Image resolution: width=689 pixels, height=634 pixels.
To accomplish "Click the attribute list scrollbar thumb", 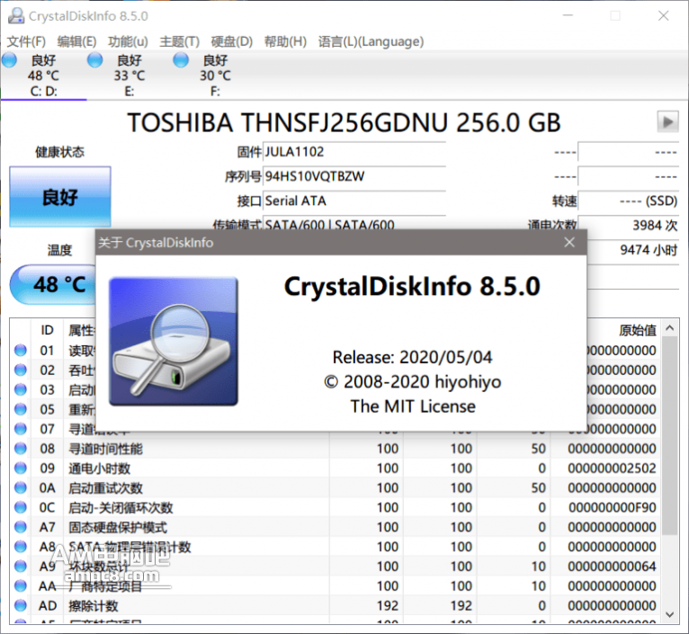I will [670, 435].
